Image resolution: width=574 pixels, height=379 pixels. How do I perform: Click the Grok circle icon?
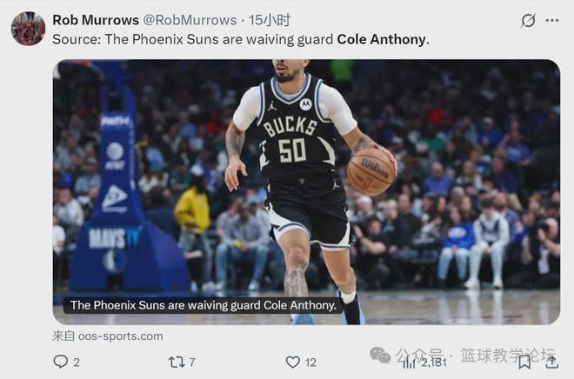(528, 20)
